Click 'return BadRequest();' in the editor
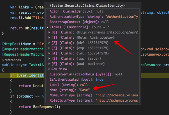This screenshot has height=115, width=169. (x=40, y=107)
